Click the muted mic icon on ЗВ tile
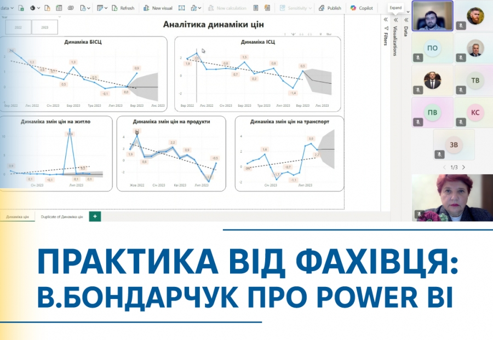 439,154
